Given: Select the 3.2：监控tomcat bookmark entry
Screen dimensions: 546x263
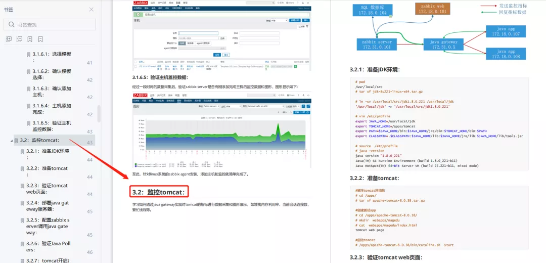Looking at the screenshot, I should click(54, 141).
